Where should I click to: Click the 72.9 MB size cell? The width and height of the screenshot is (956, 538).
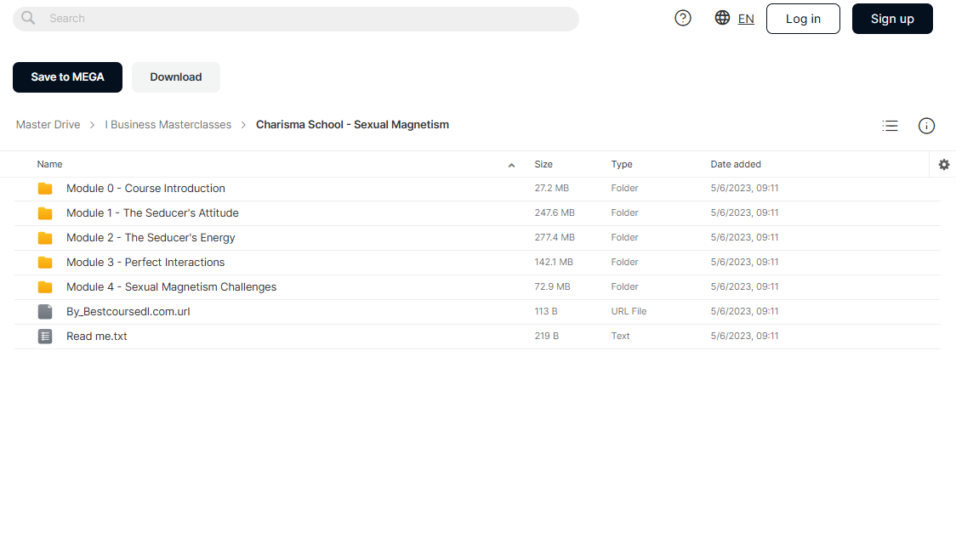(552, 286)
